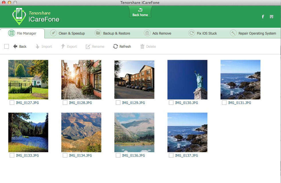The height and width of the screenshot is (183, 281).
Task: Open the Facebook icon link
Action: point(263,17)
